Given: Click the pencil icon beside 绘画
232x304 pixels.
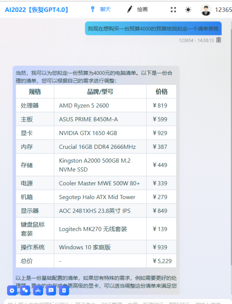Looking at the screenshot, I should [x=130, y=9].
